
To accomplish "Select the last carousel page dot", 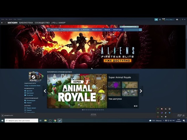I will pyautogui.click(x=103, y=110).
